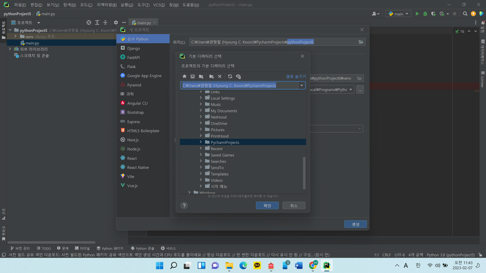Select opened file in project panel
This screenshot has width=486, height=273.
coord(89,22)
